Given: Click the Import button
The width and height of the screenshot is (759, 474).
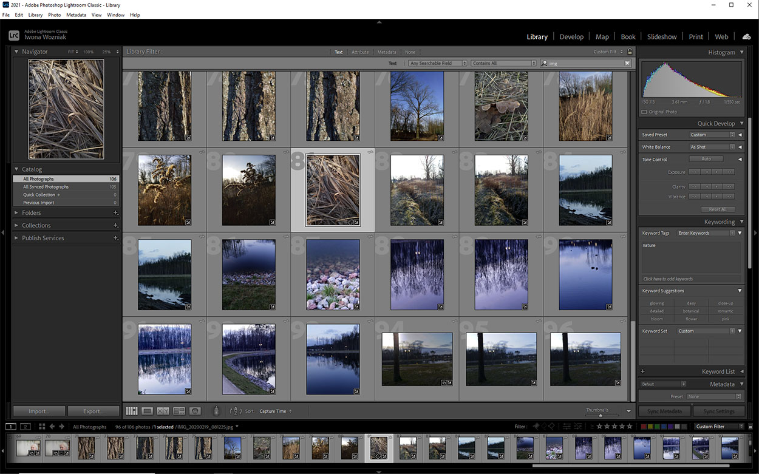Looking at the screenshot, I should [38, 411].
